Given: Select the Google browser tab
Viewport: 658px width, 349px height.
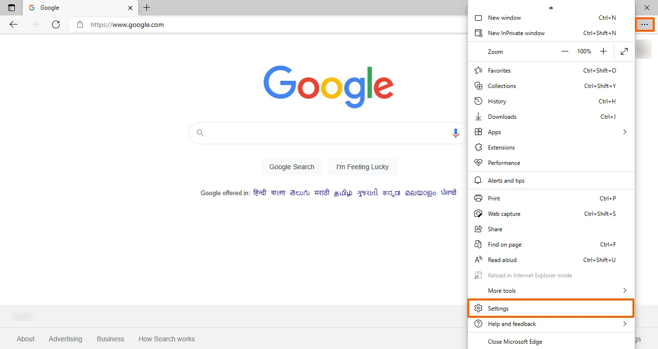Looking at the screenshot, I should (80, 8).
